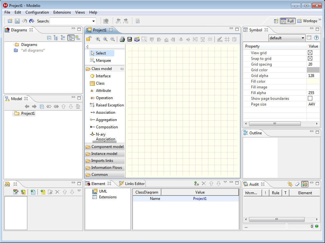Select the Interface tool in palette
The image size is (325, 243).
pyautogui.click(x=103, y=76)
